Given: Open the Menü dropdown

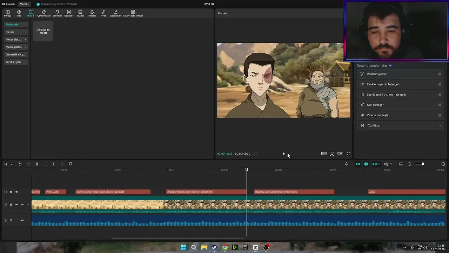Looking at the screenshot, I should (25, 4).
